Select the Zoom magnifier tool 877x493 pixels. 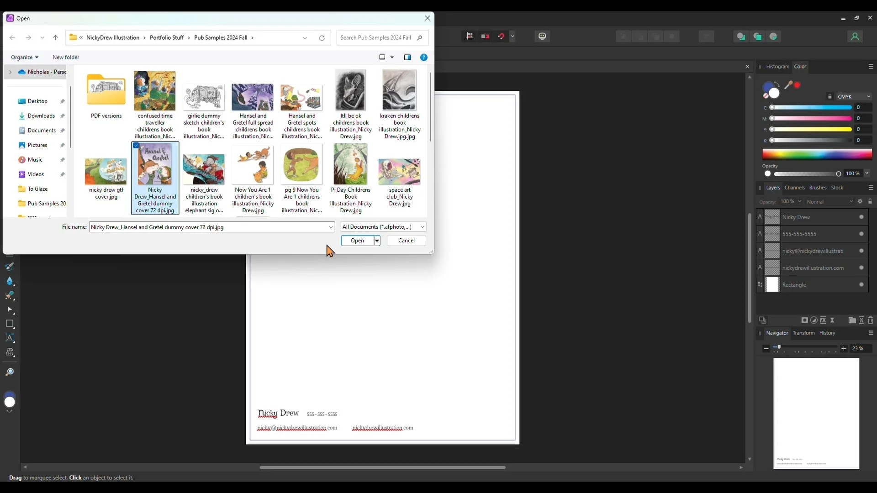tap(10, 372)
